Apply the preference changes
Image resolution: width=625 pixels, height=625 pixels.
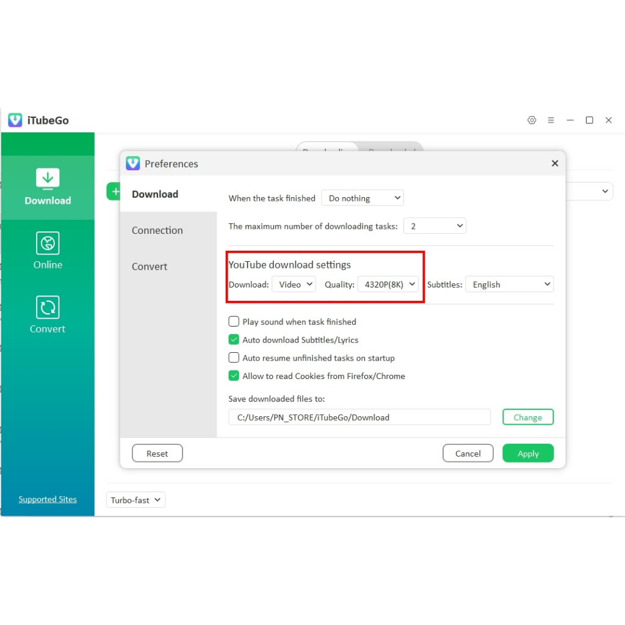(527, 453)
